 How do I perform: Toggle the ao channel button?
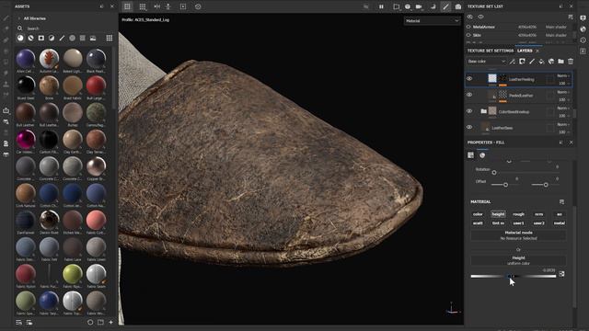tap(560, 214)
